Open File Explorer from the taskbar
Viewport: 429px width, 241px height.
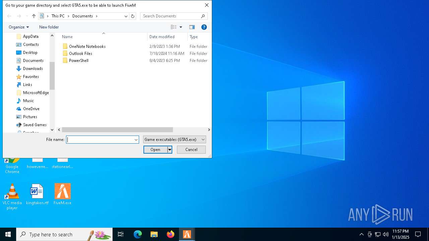tap(154, 234)
